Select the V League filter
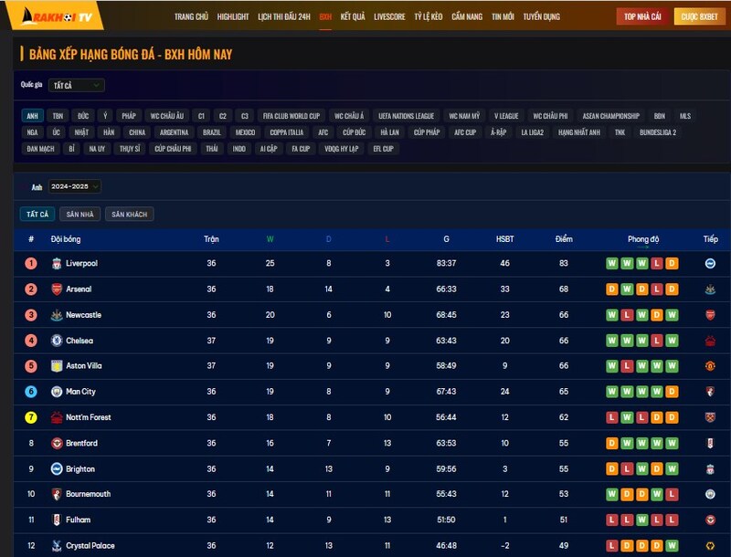Image resolution: width=731 pixels, height=557 pixels. coord(506,116)
